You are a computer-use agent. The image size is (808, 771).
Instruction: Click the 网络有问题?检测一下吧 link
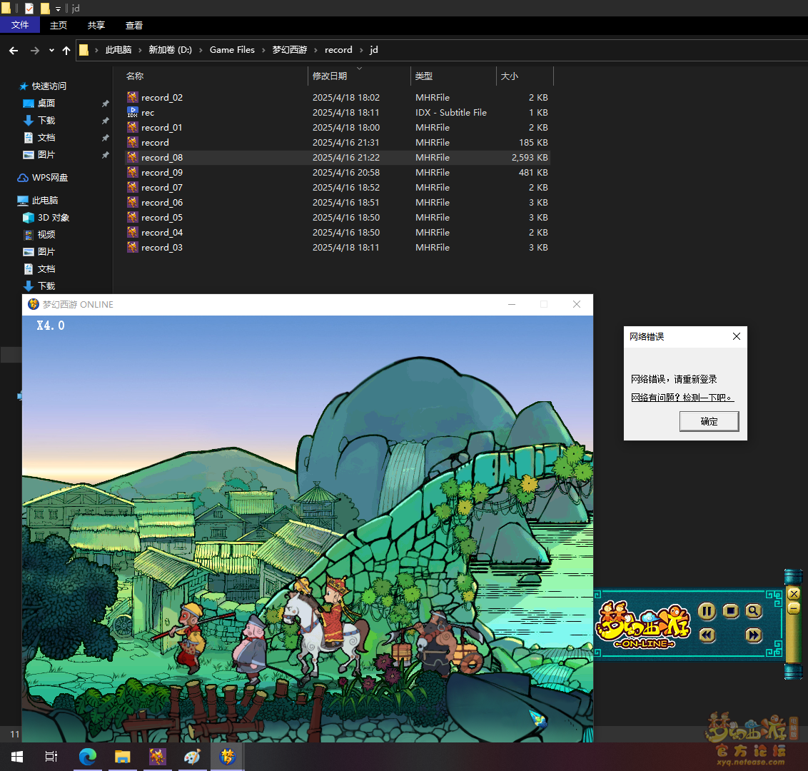point(682,398)
